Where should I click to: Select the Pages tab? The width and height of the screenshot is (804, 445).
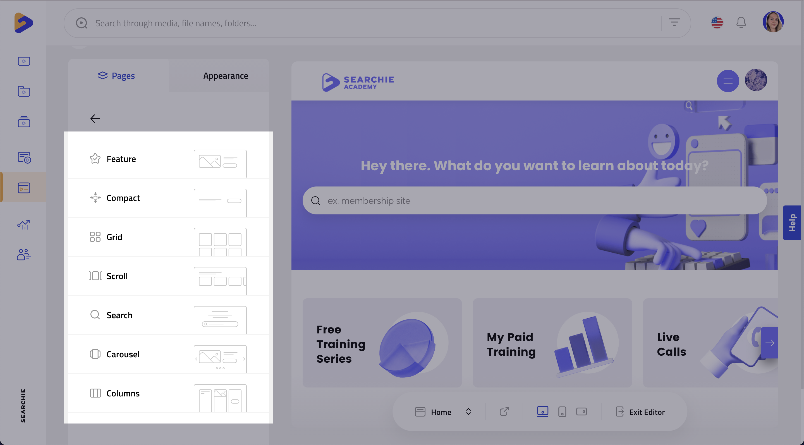pyautogui.click(x=116, y=76)
